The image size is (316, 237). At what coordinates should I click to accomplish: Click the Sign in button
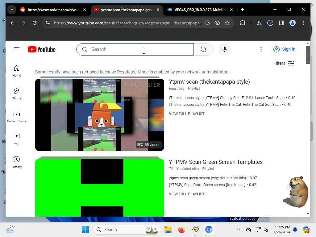point(285,49)
